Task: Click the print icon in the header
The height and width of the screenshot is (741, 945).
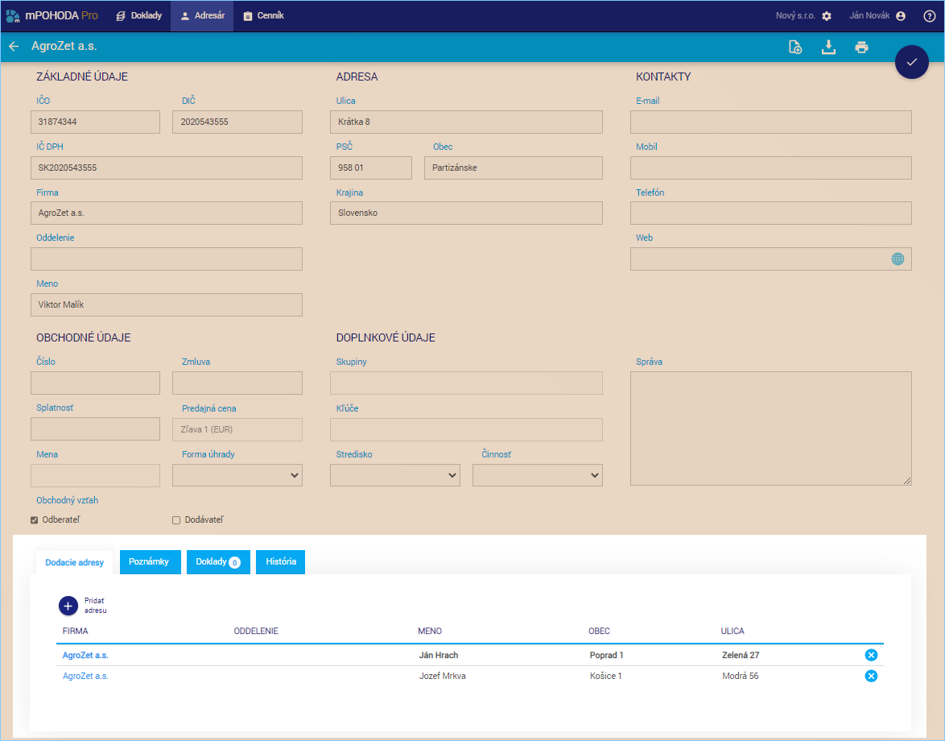Action: [x=861, y=48]
